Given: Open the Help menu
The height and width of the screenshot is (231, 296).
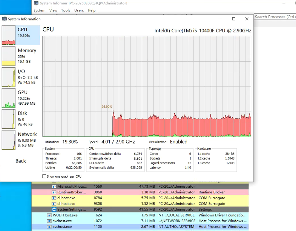Looking at the screenshot, I should pos(92,10).
